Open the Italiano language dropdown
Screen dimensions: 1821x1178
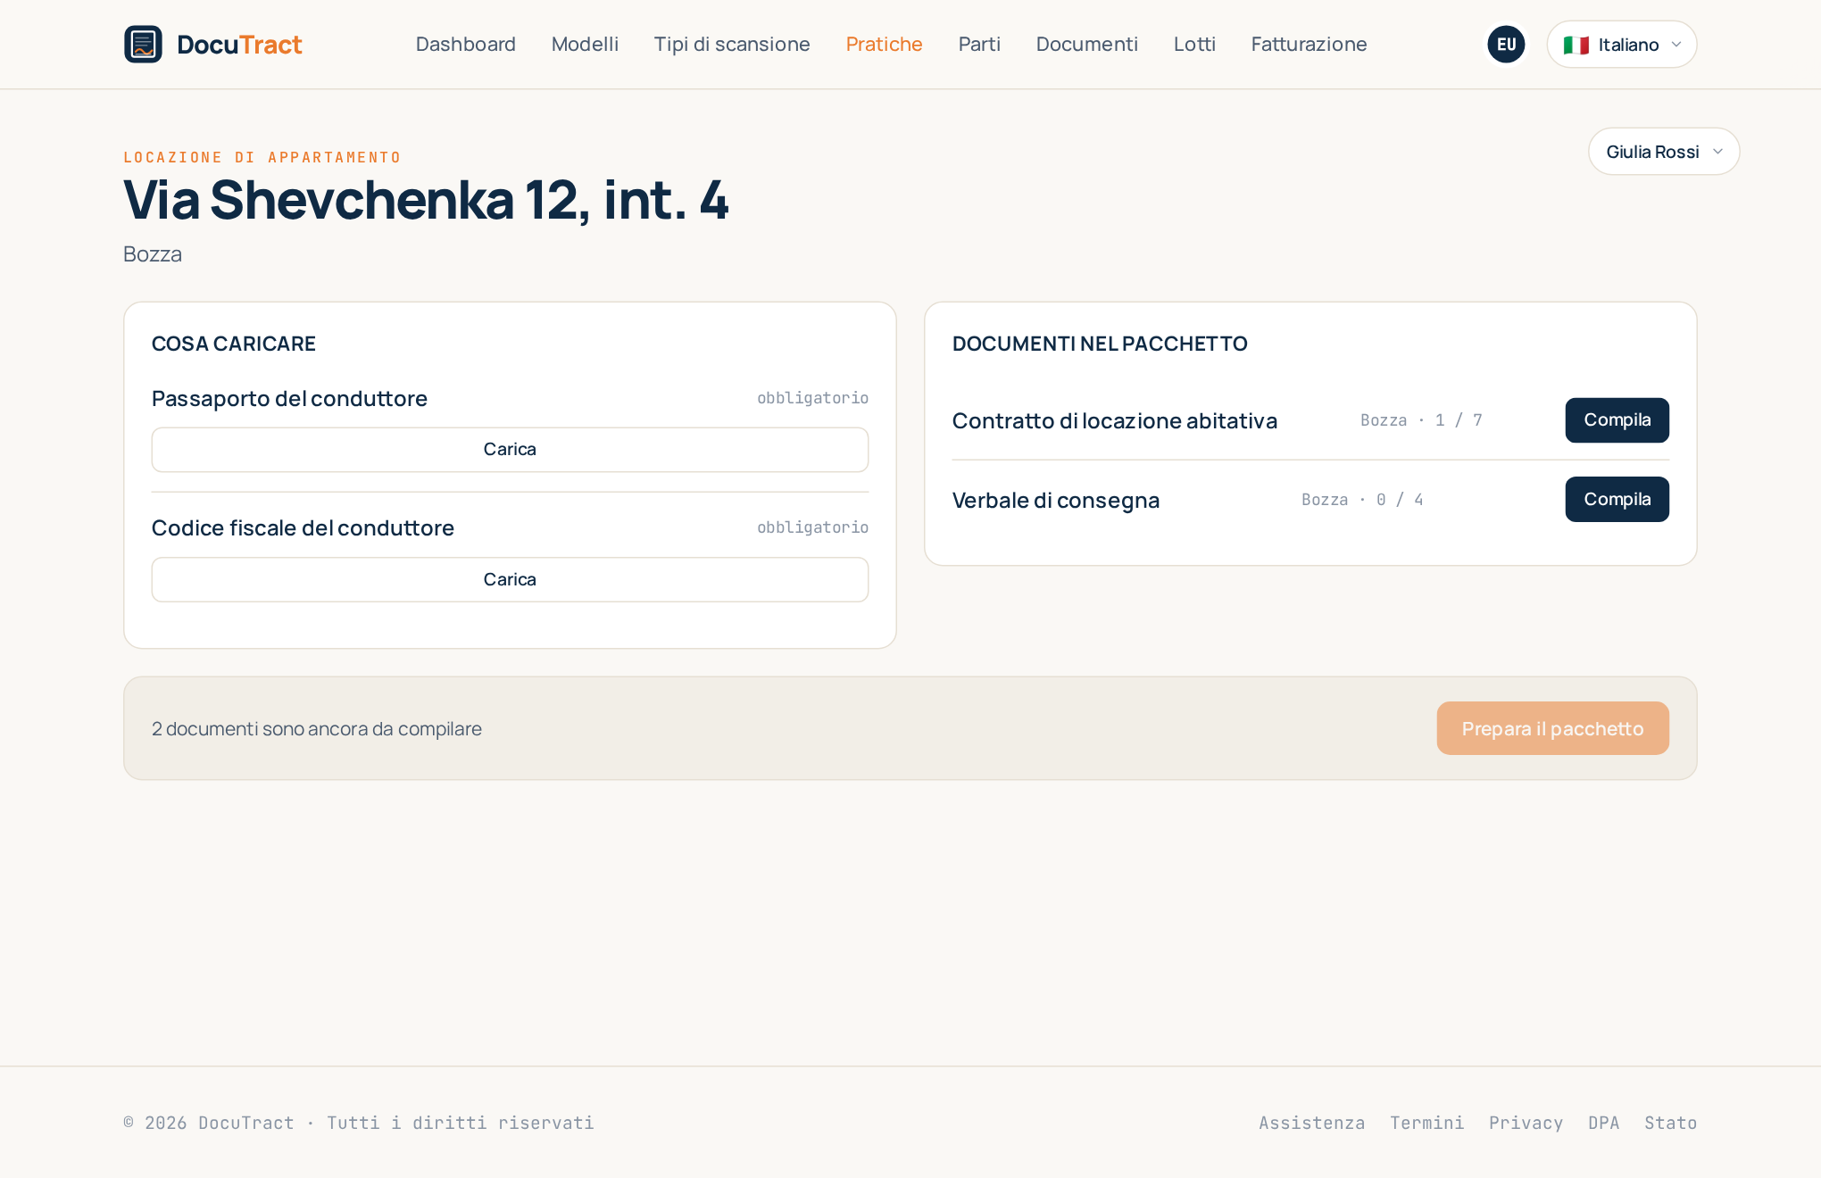pyautogui.click(x=1621, y=45)
